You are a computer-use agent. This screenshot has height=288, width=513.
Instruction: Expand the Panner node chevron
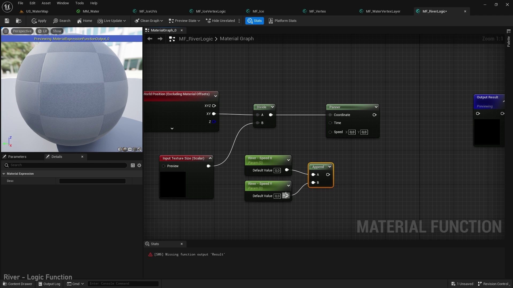[x=376, y=107]
